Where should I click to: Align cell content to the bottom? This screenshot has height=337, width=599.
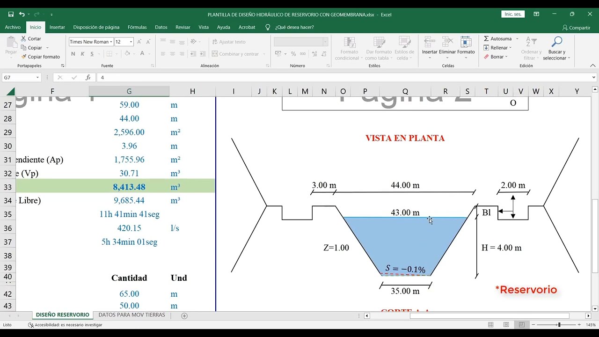pos(182,42)
